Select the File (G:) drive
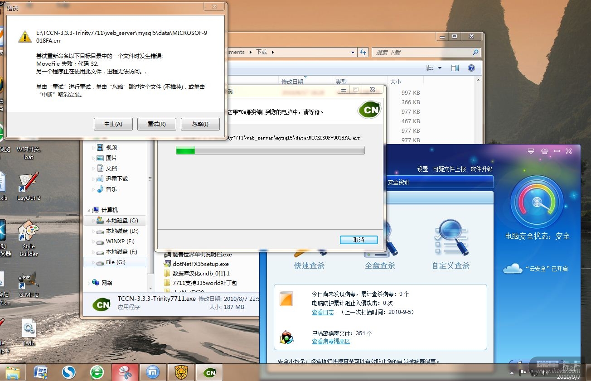Screen dimensions: 591x381 tap(115, 262)
